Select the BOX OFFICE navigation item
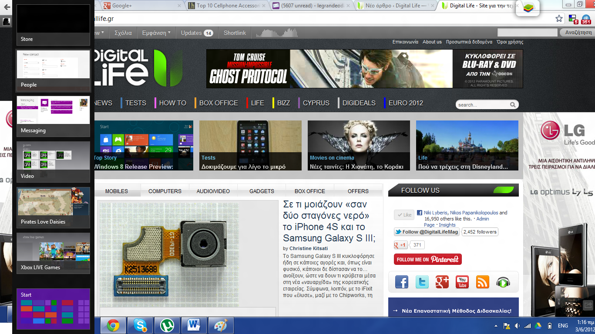 pos(219,103)
